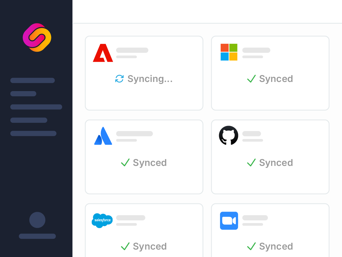Click the green checkmark in Salesforce card
The width and height of the screenshot is (342, 257).
(125, 246)
